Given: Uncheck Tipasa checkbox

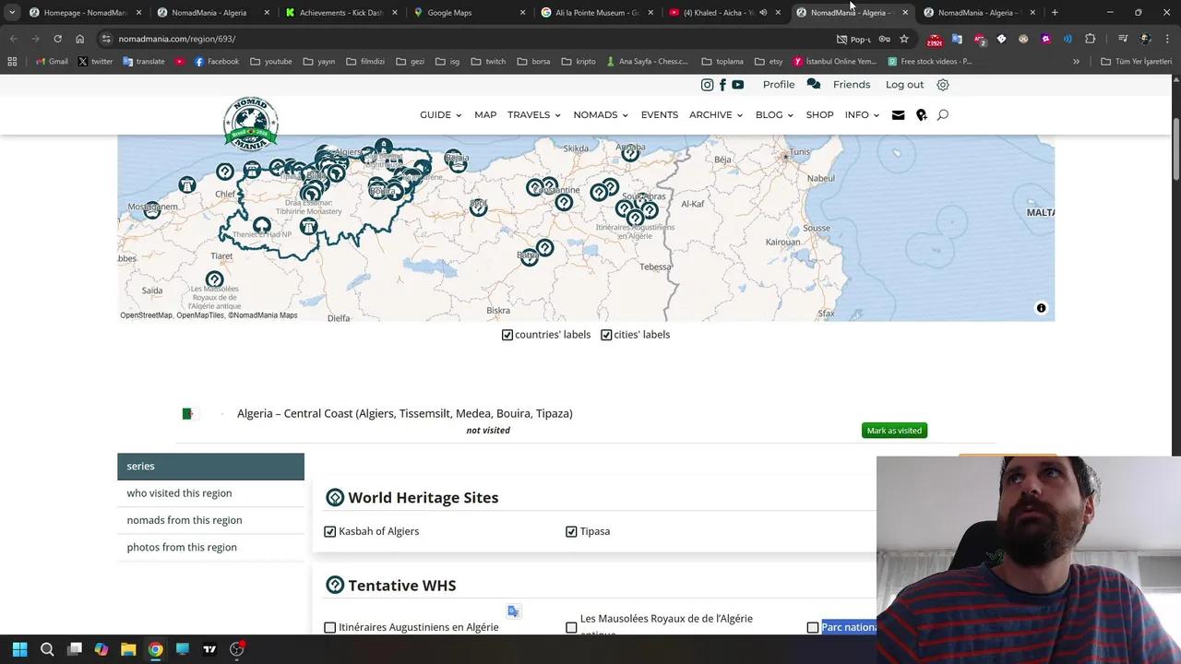Looking at the screenshot, I should [571, 532].
